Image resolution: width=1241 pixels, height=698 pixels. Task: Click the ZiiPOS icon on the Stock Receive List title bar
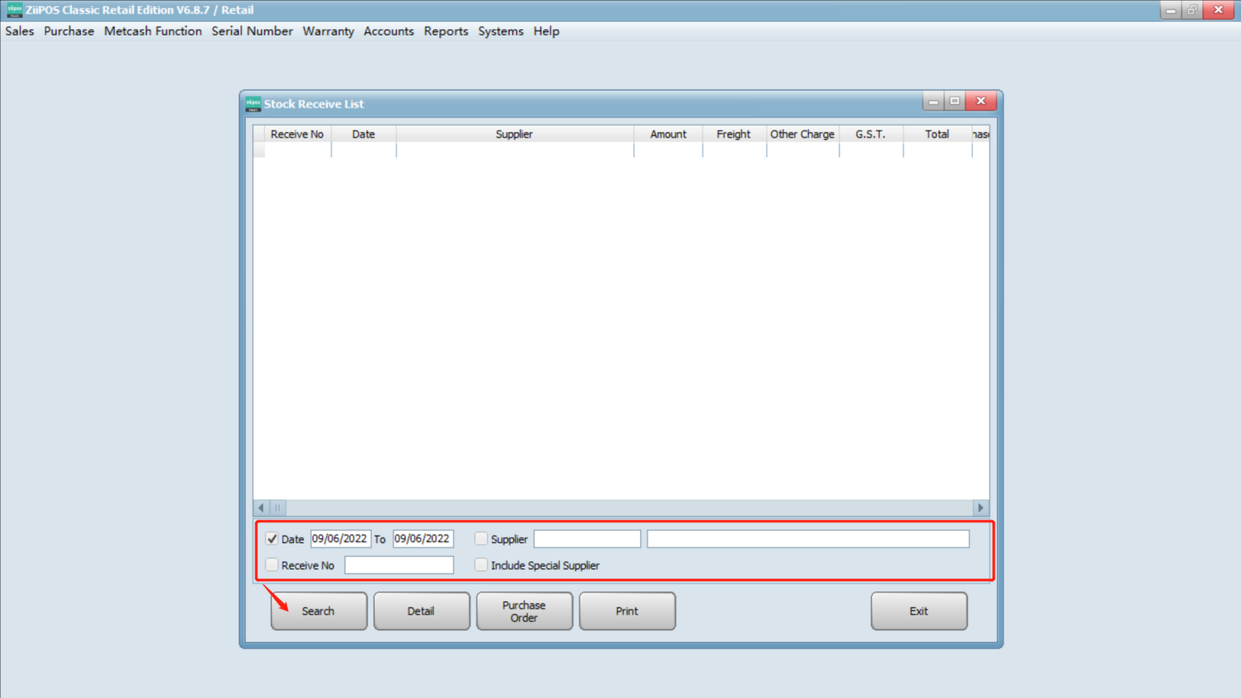(x=253, y=103)
